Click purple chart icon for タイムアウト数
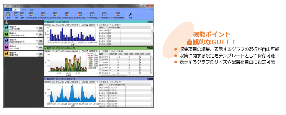The height and width of the screenshot is (115, 286). tap(6, 47)
